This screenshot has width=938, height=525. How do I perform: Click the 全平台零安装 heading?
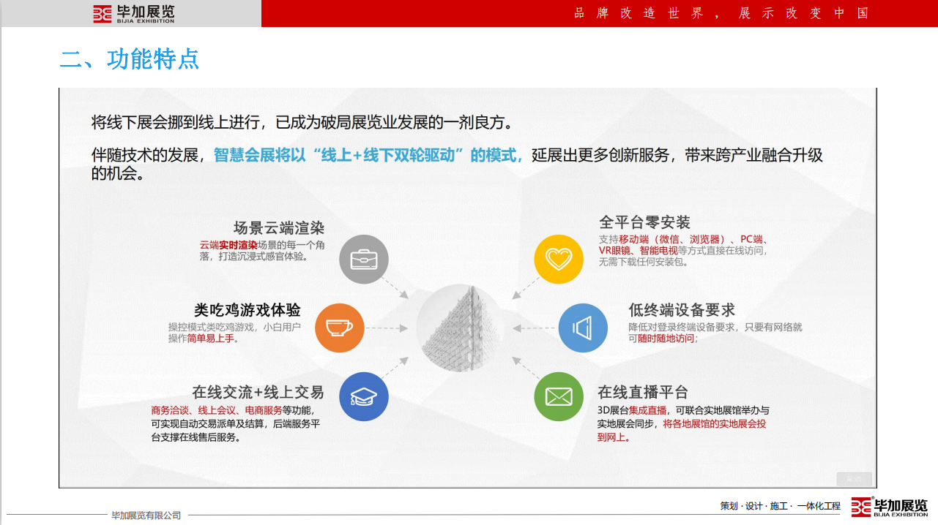pyautogui.click(x=644, y=222)
